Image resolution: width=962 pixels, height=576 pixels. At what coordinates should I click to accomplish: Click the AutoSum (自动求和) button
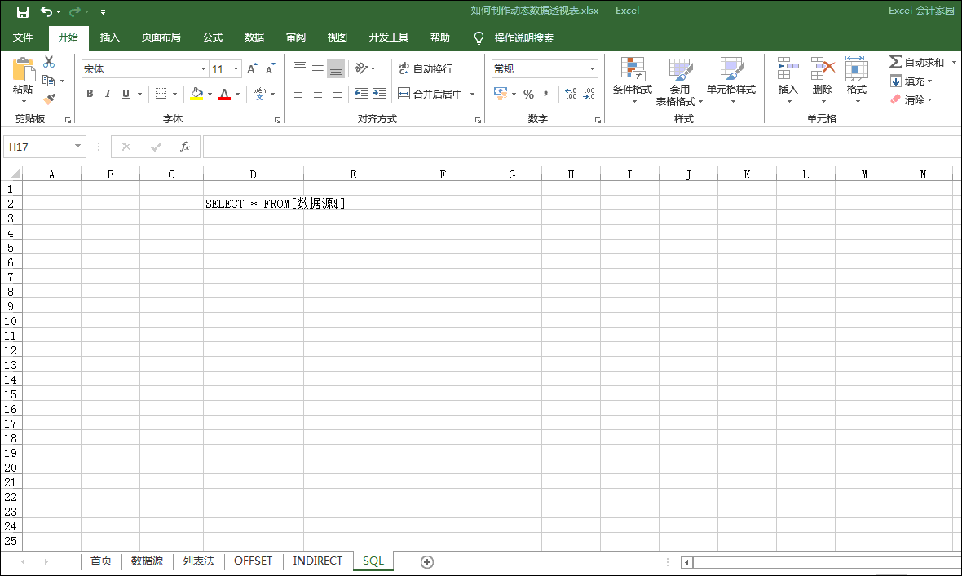(x=917, y=62)
